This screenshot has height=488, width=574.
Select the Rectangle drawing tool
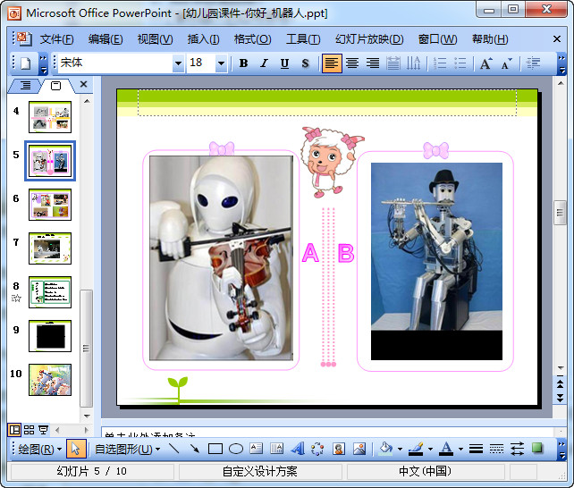(x=215, y=449)
